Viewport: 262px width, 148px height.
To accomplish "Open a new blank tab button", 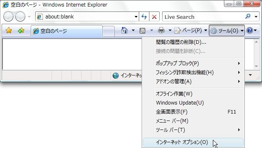I will click(108, 31).
